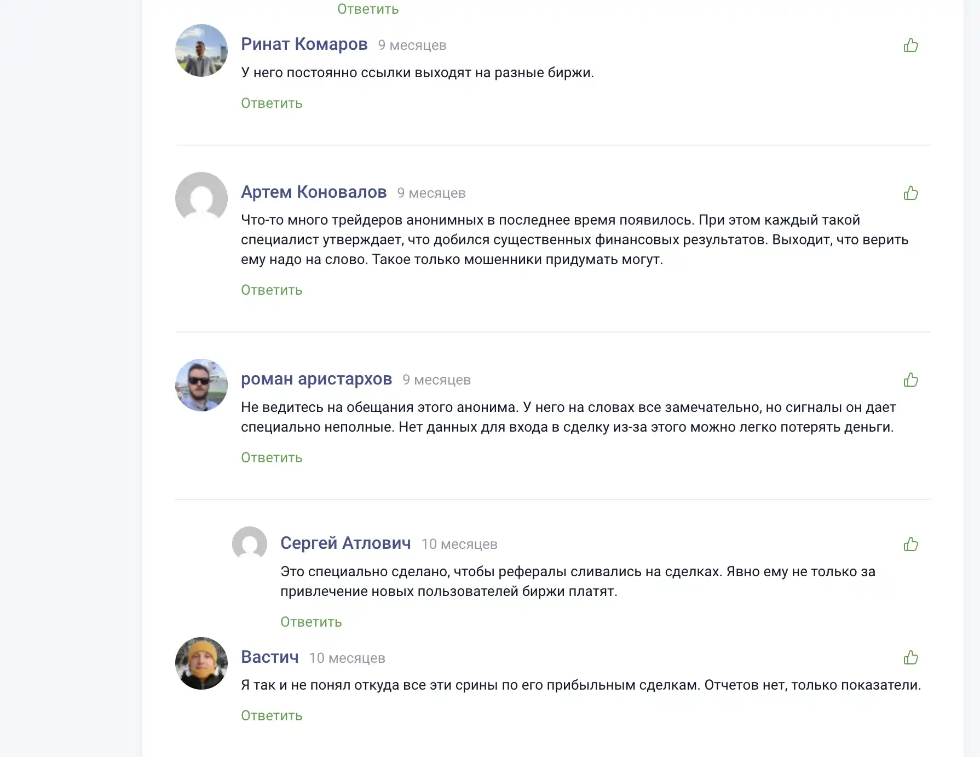This screenshot has width=980, height=757.
Task: Open Ринат Комаров's profile avatar
Action: click(201, 50)
